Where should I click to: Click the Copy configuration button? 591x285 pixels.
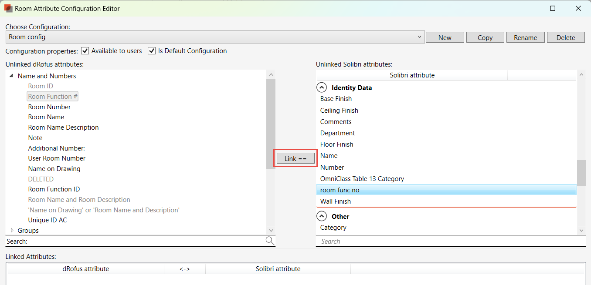(485, 37)
